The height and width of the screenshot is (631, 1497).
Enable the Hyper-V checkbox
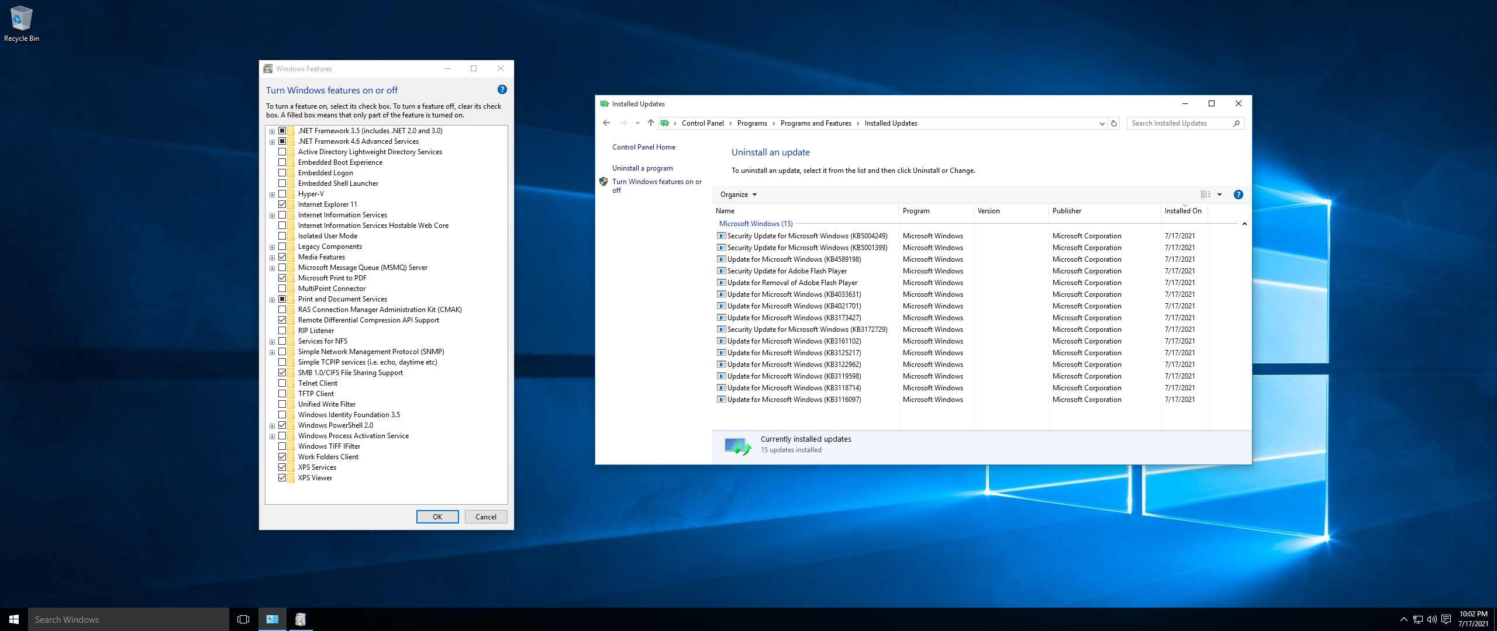282,194
